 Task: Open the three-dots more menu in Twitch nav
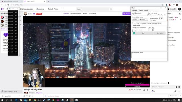[x=63, y=9]
